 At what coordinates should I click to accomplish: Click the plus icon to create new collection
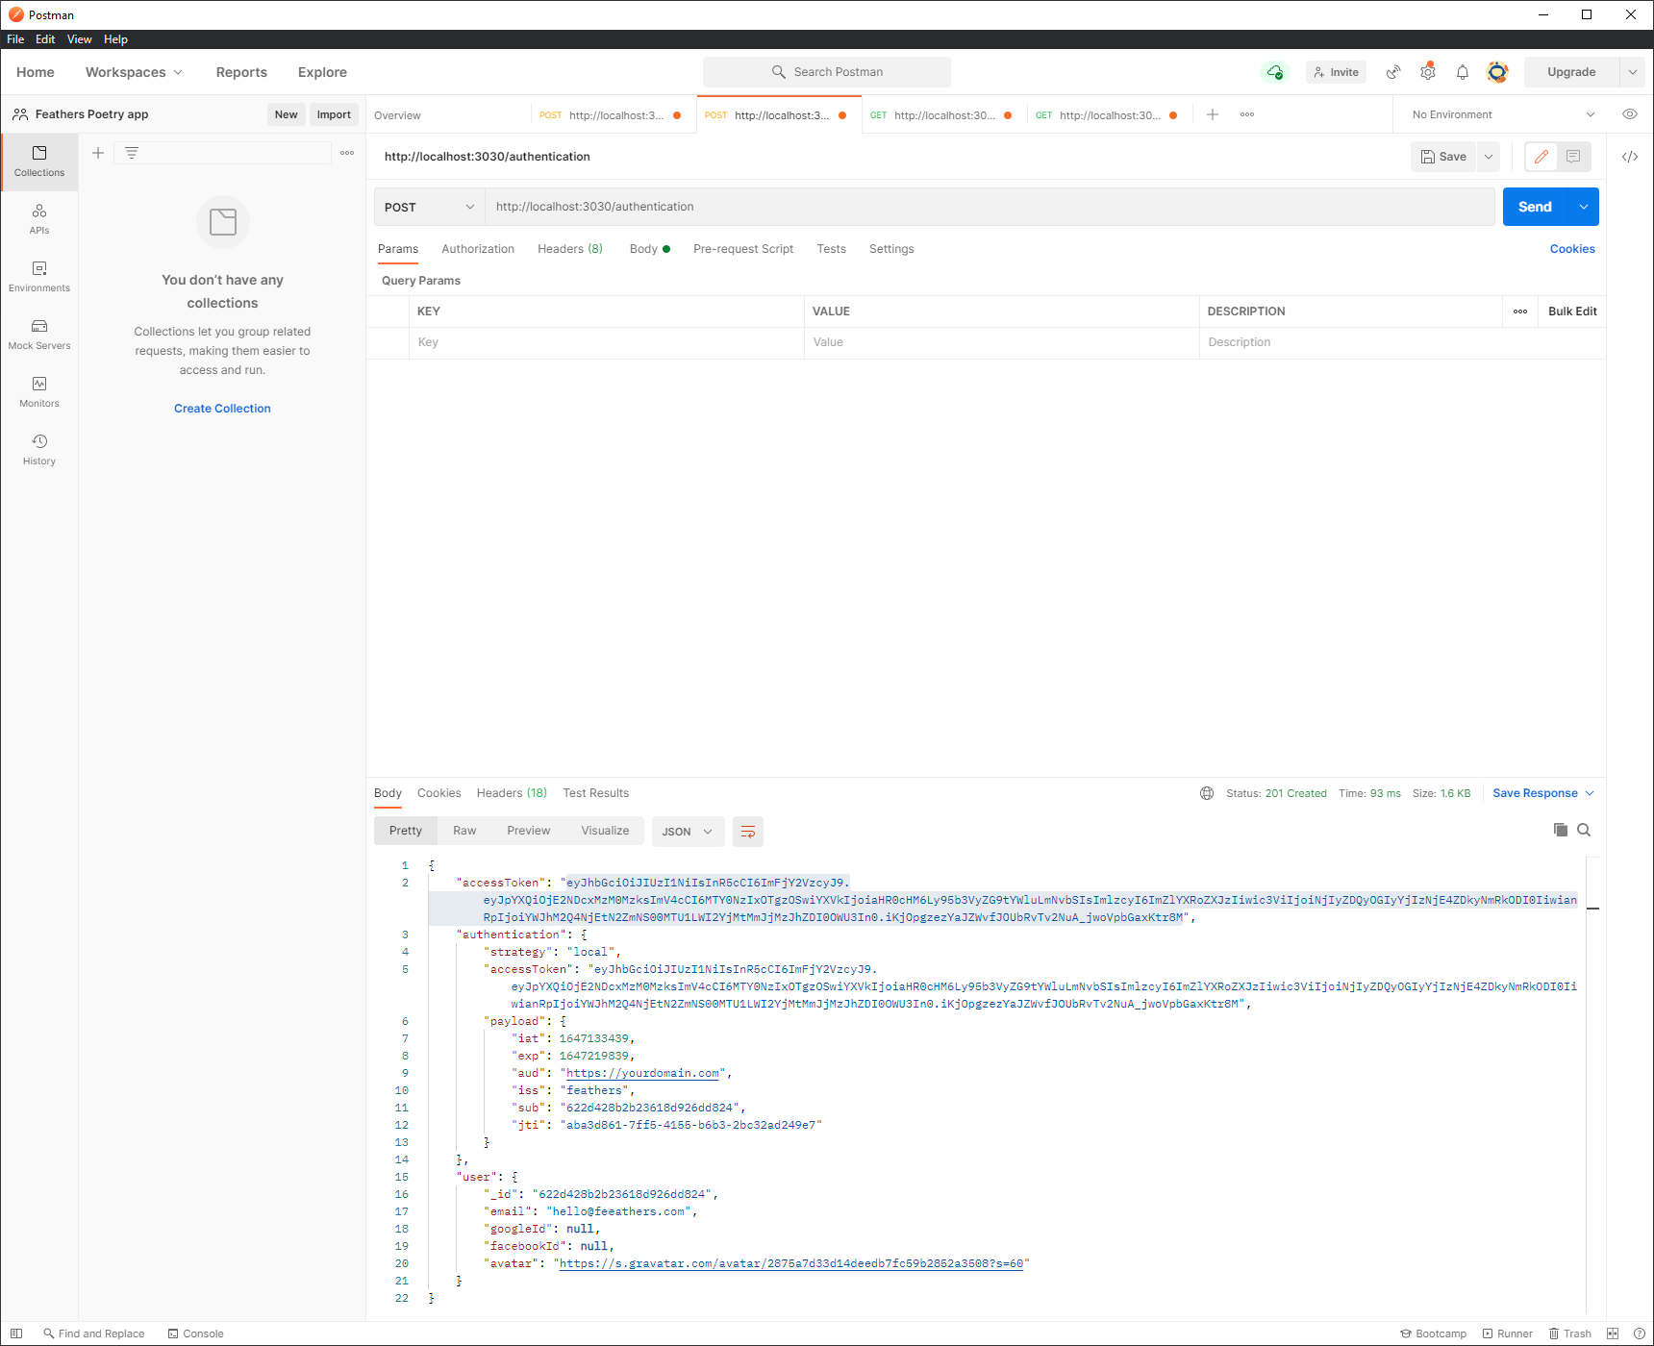[x=98, y=153]
